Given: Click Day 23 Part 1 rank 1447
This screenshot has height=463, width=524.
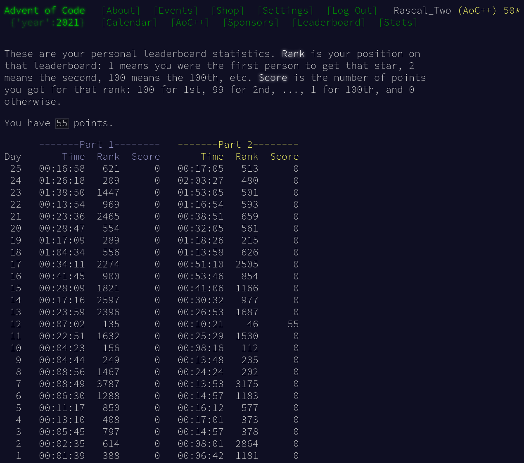Looking at the screenshot, I should pyautogui.click(x=108, y=192).
